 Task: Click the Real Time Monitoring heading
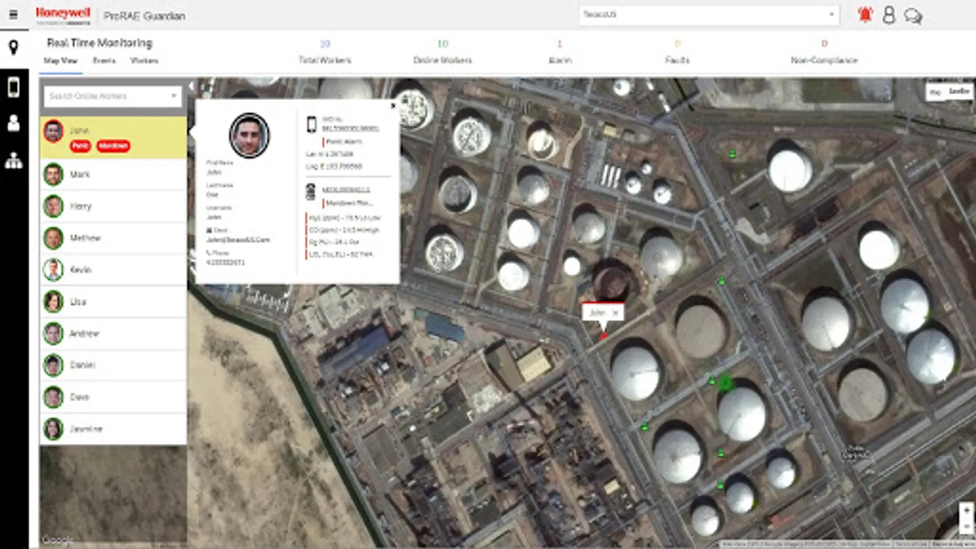[99, 43]
